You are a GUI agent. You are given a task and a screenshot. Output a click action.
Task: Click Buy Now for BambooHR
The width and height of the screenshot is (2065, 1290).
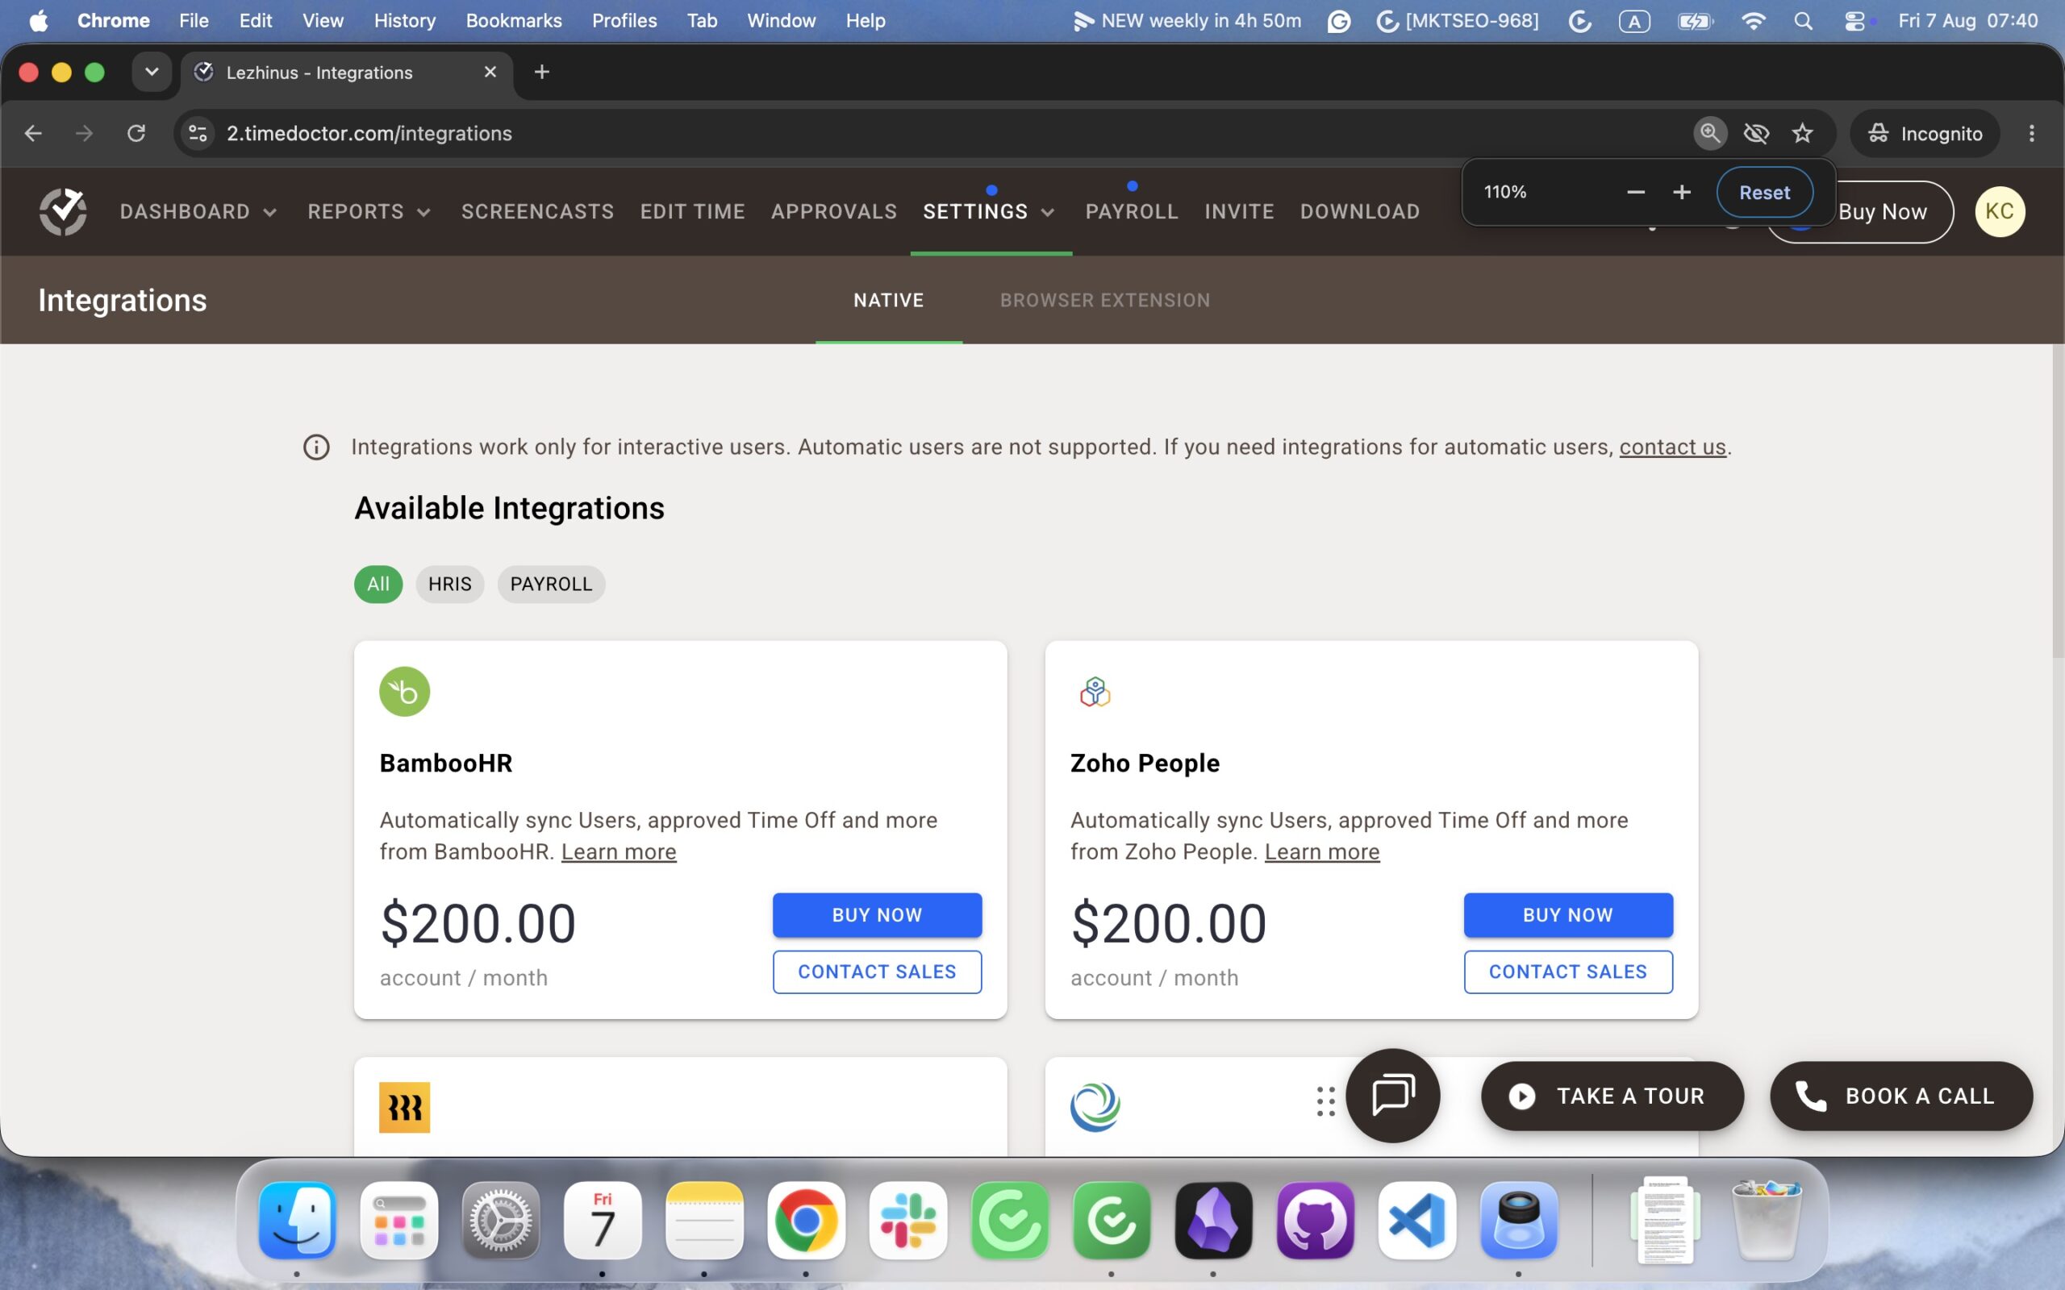pos(877,914)
